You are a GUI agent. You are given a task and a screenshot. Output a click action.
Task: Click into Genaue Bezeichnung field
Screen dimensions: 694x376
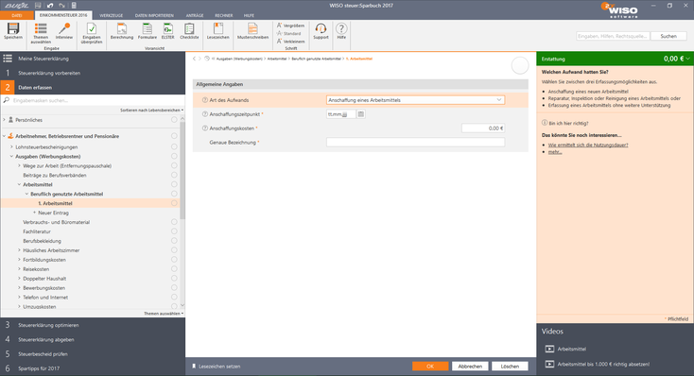coord(415,143)
